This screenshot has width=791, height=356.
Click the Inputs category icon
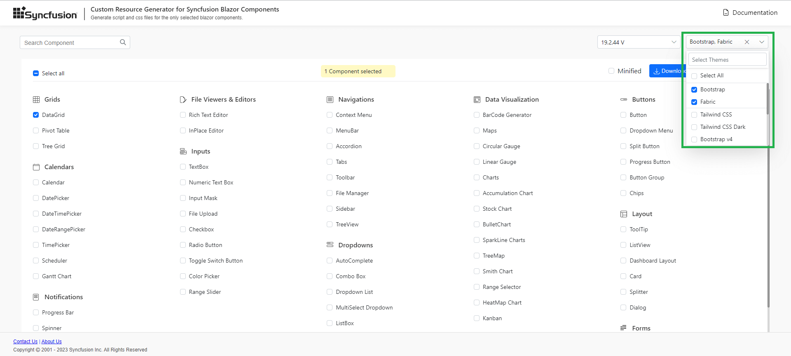(183, 151)
